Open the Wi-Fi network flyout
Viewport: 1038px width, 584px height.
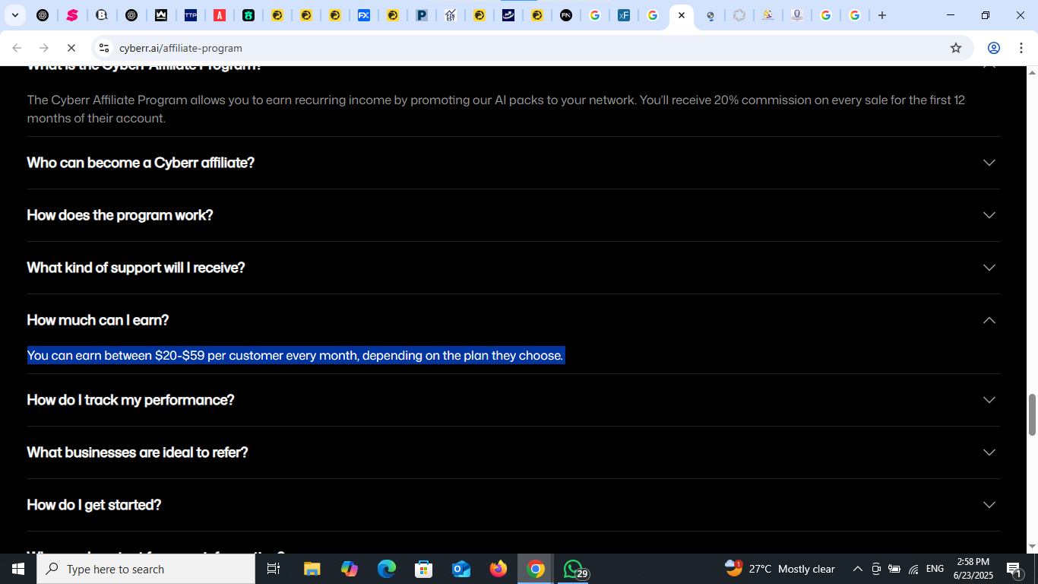913,569
